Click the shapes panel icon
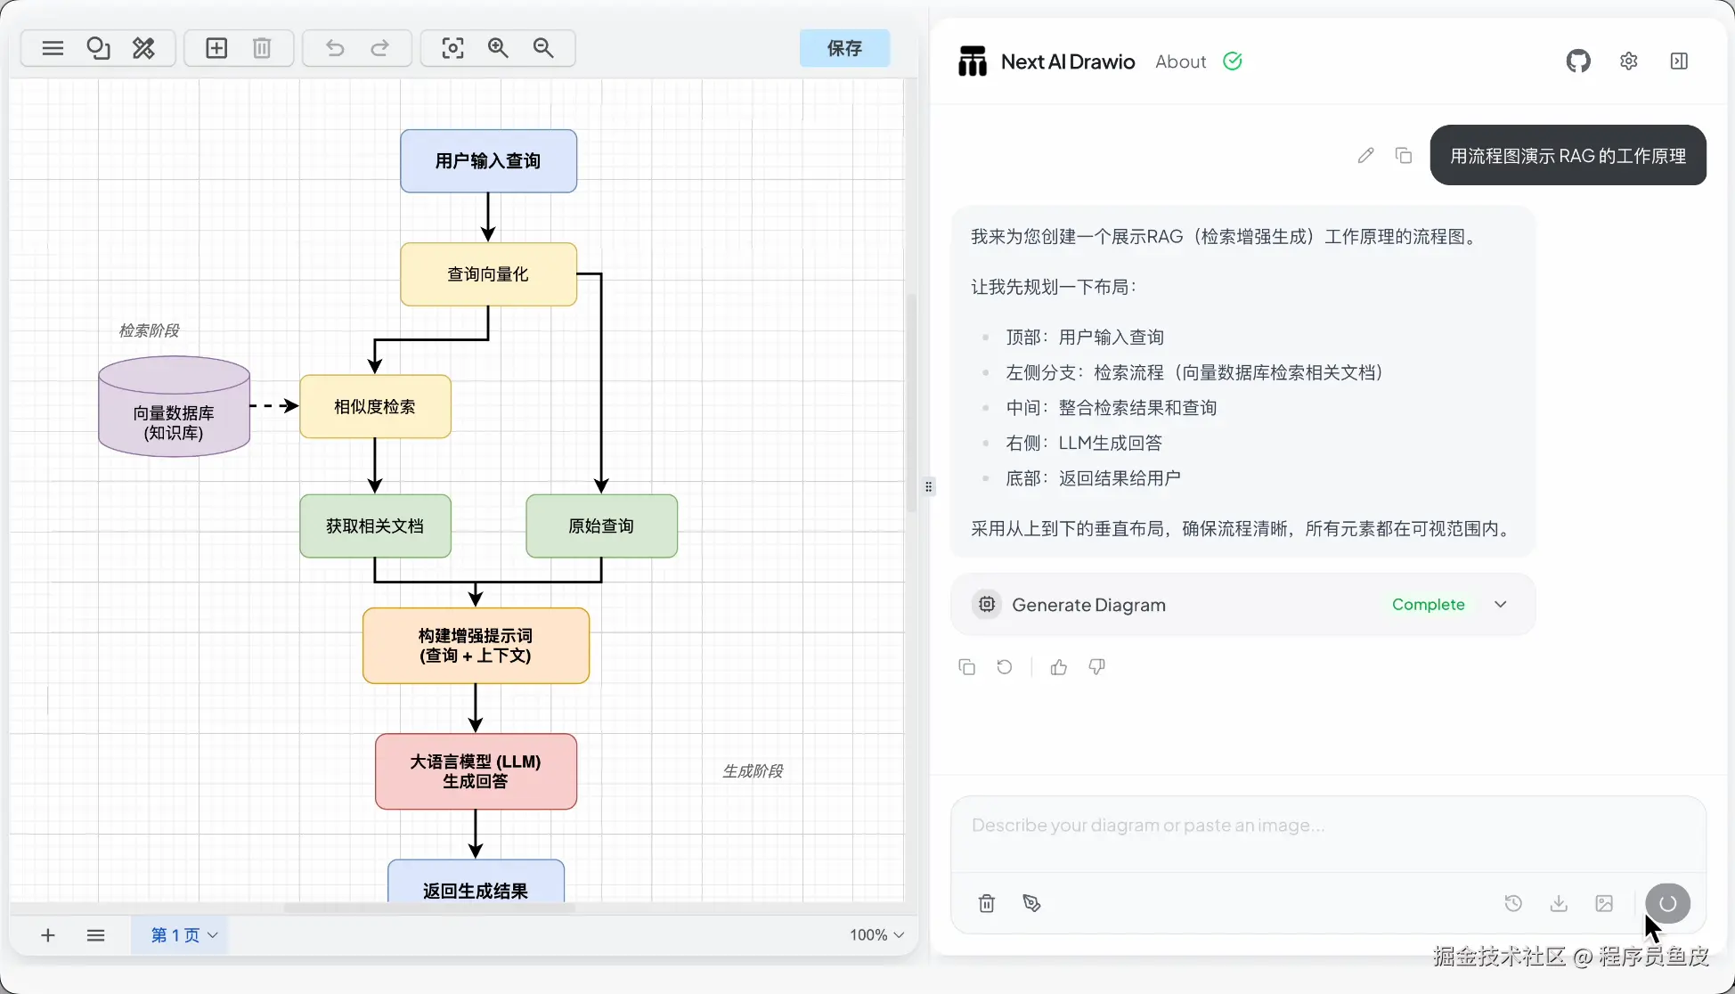 [98, 48]
